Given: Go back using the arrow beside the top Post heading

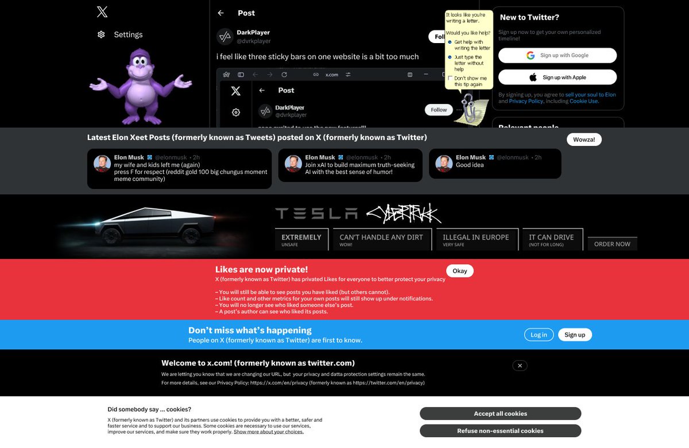Looking at the screenshot, I should [220, 13].
